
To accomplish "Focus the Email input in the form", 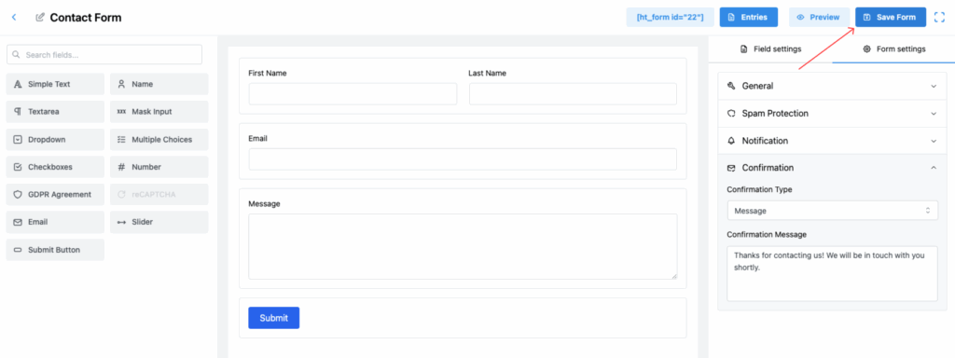I will [x=463, y=158].
